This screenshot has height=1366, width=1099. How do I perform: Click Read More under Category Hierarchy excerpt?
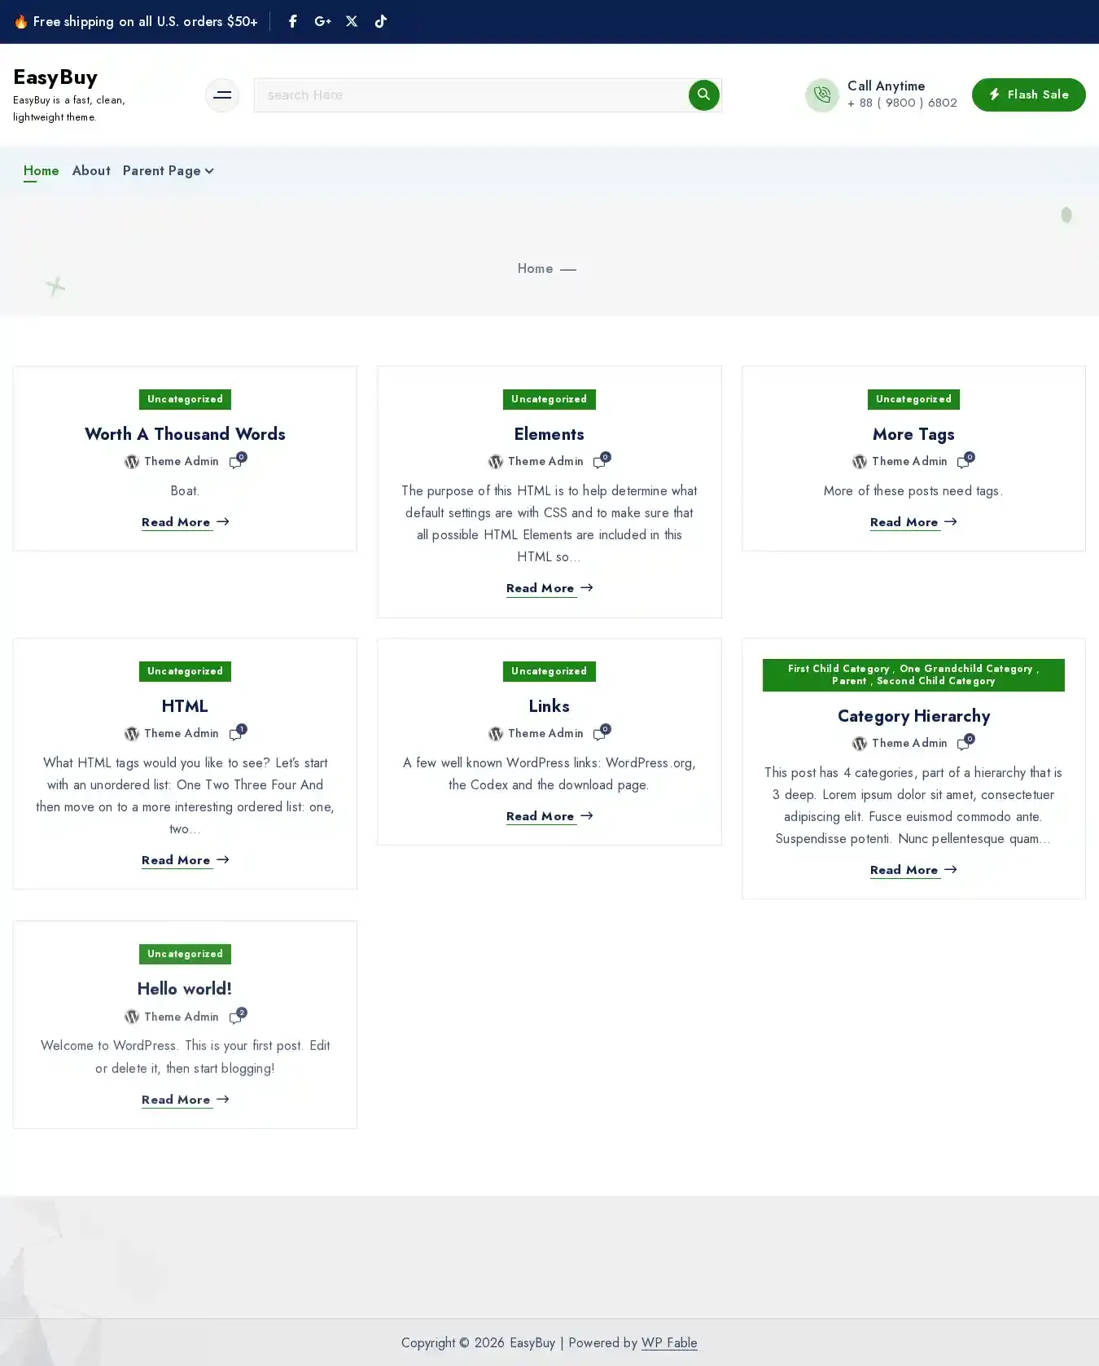click(913, 870)
